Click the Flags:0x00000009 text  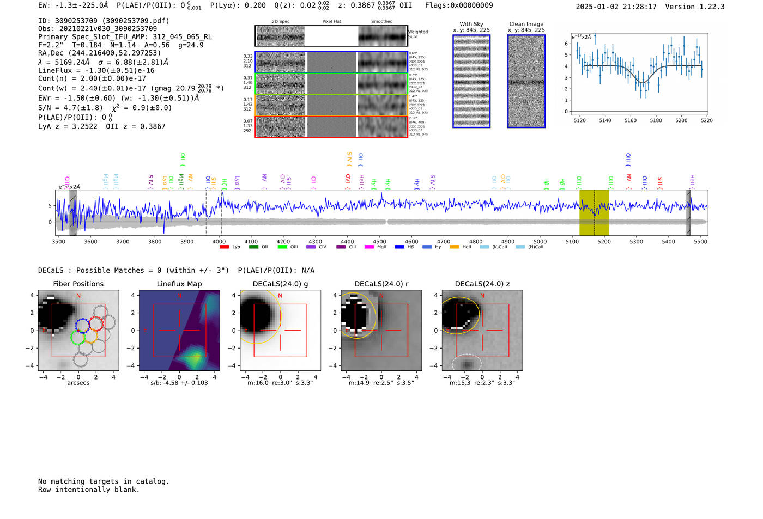pos(459,5)
